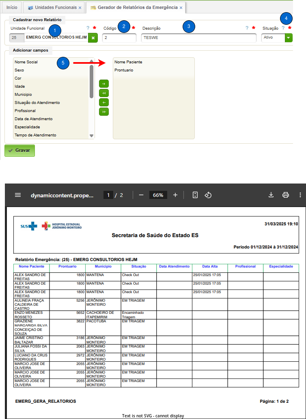Open the PDF more actions menu

click(x=300, y=195)
